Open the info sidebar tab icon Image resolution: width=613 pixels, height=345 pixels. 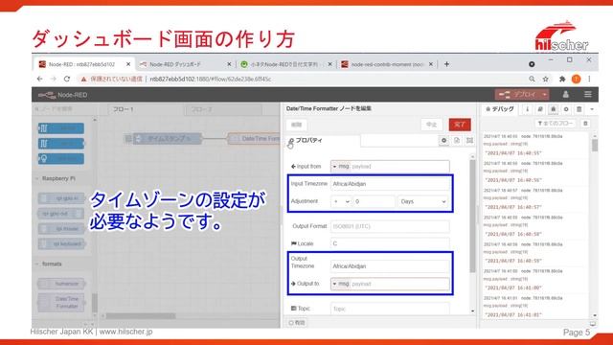click(527, 109)
